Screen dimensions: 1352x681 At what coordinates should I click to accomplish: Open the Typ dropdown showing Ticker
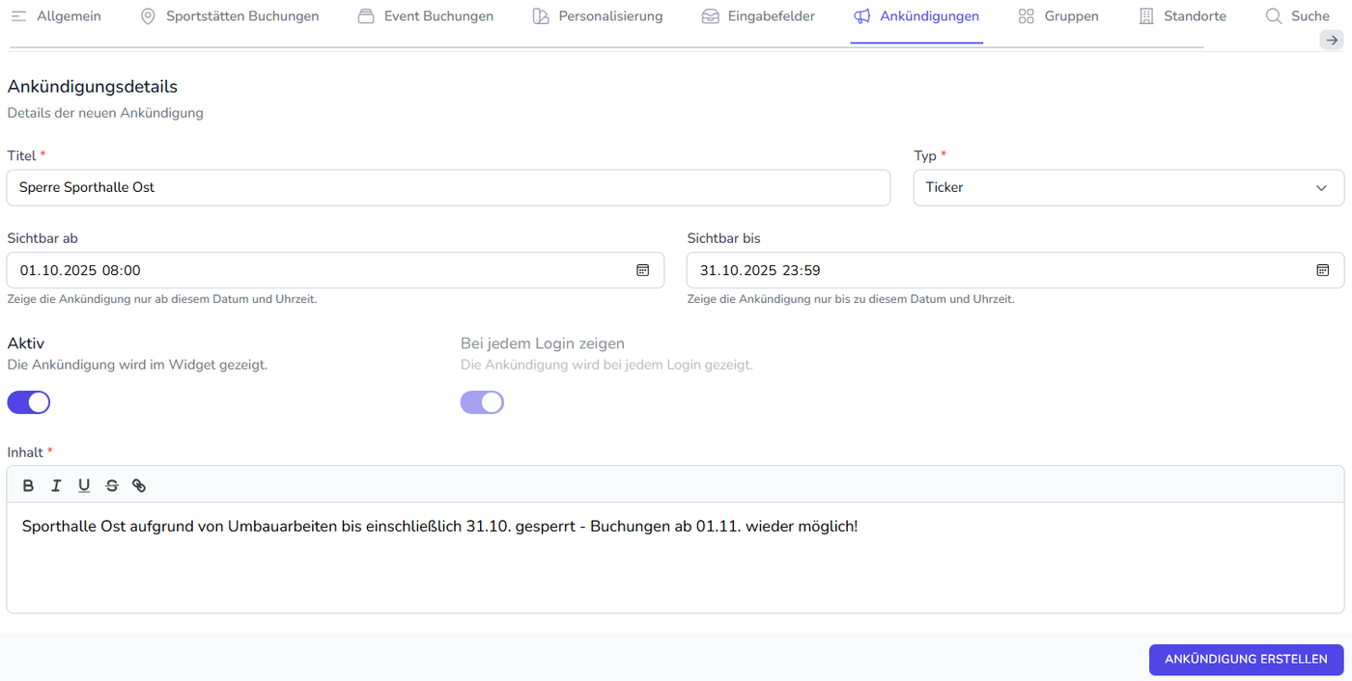tap(1128, 188)
